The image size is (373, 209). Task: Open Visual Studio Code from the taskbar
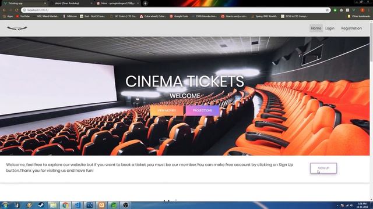pos(78,205)
